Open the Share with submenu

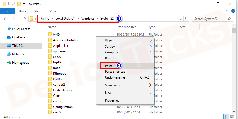(125, 85)
